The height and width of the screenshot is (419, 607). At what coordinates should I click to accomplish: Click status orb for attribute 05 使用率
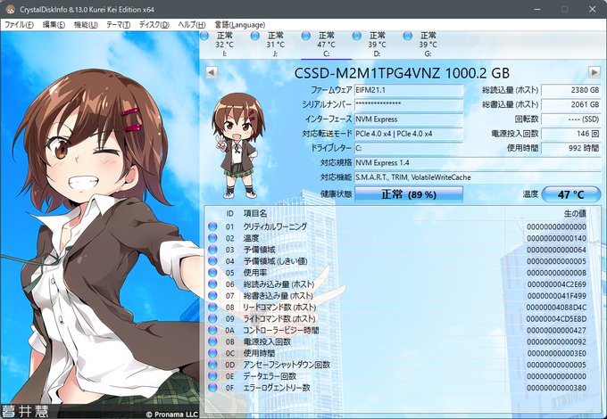212,273
